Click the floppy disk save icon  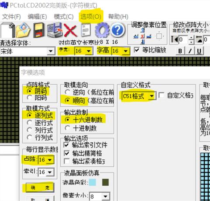(38, 30)
